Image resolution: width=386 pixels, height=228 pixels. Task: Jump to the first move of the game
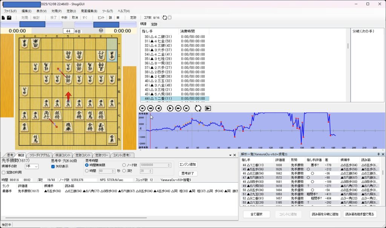[142, 108]
